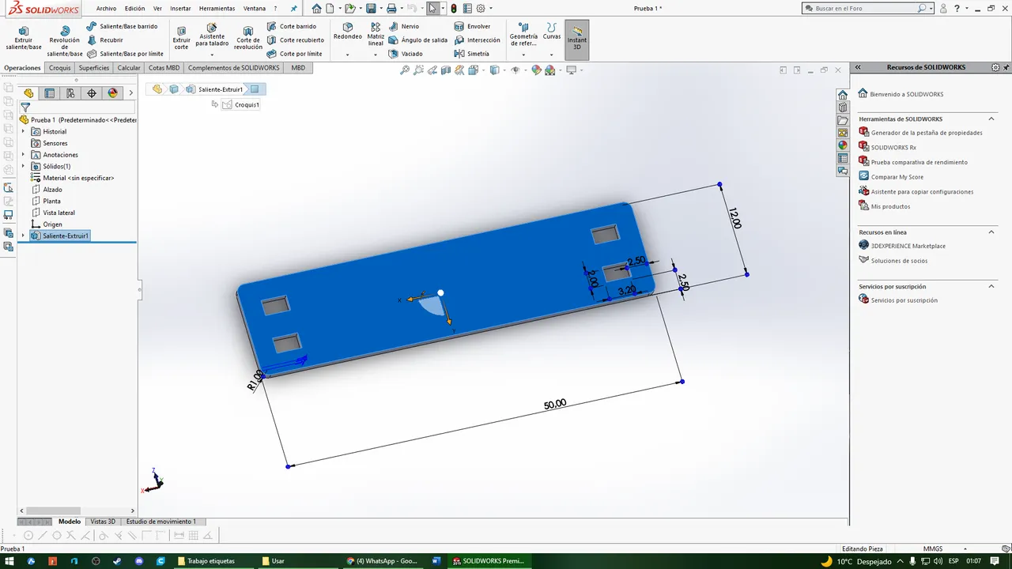Choose the Simetría mirror tool
The image size is (1012, 569).
[472, 54]
